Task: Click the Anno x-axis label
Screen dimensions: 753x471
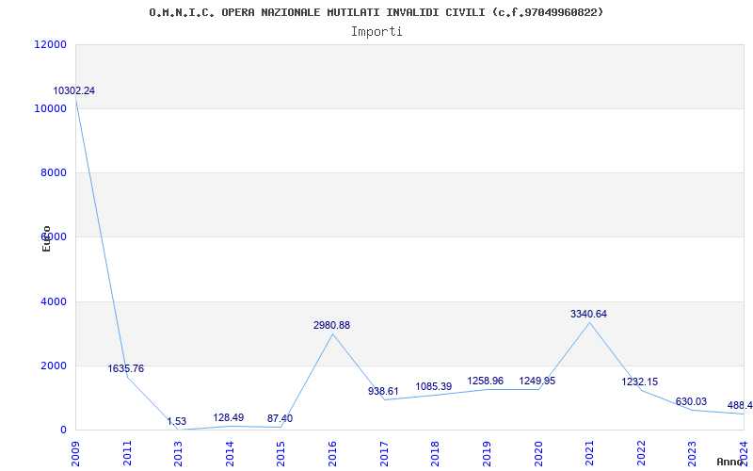Action: [729, 462]
